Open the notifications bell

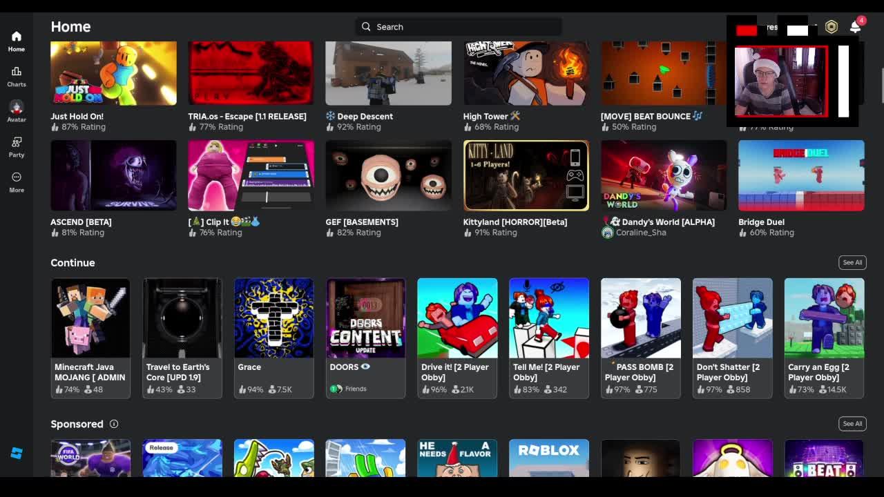[855, 27]
